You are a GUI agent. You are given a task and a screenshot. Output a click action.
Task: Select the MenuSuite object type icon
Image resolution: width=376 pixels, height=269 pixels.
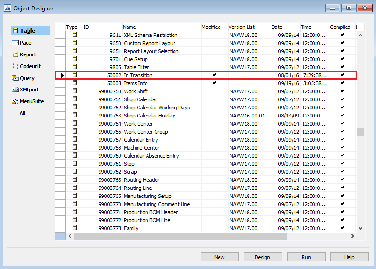16,101
